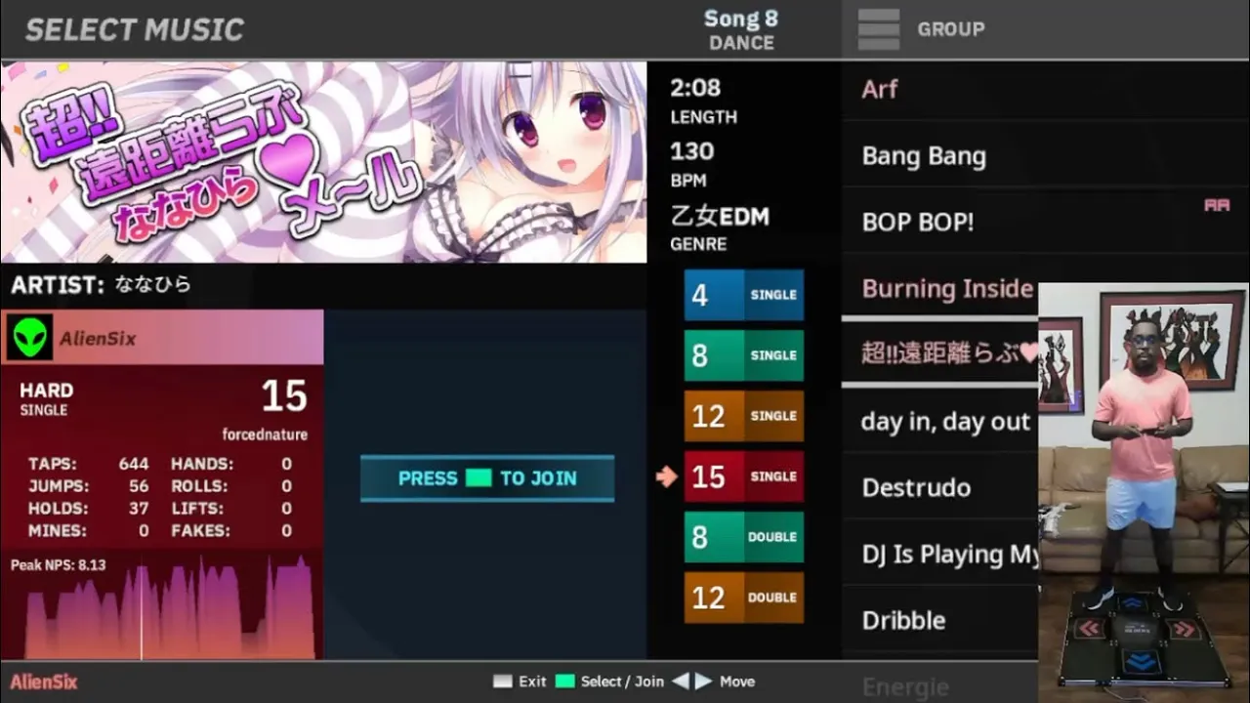The height and width of the screenshot is (703, 1250).
Task: Select the difficulty 4 SINGLE chart
Action: point(743,295)
